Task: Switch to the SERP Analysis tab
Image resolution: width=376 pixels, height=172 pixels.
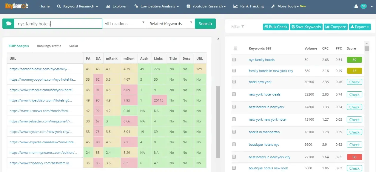Action: click(19, 46)
